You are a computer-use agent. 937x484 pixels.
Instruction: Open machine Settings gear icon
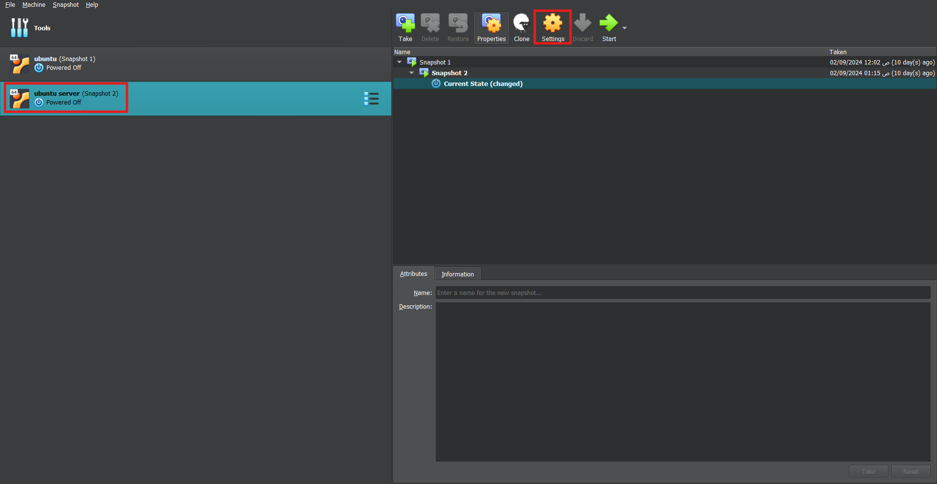(553, 23)
